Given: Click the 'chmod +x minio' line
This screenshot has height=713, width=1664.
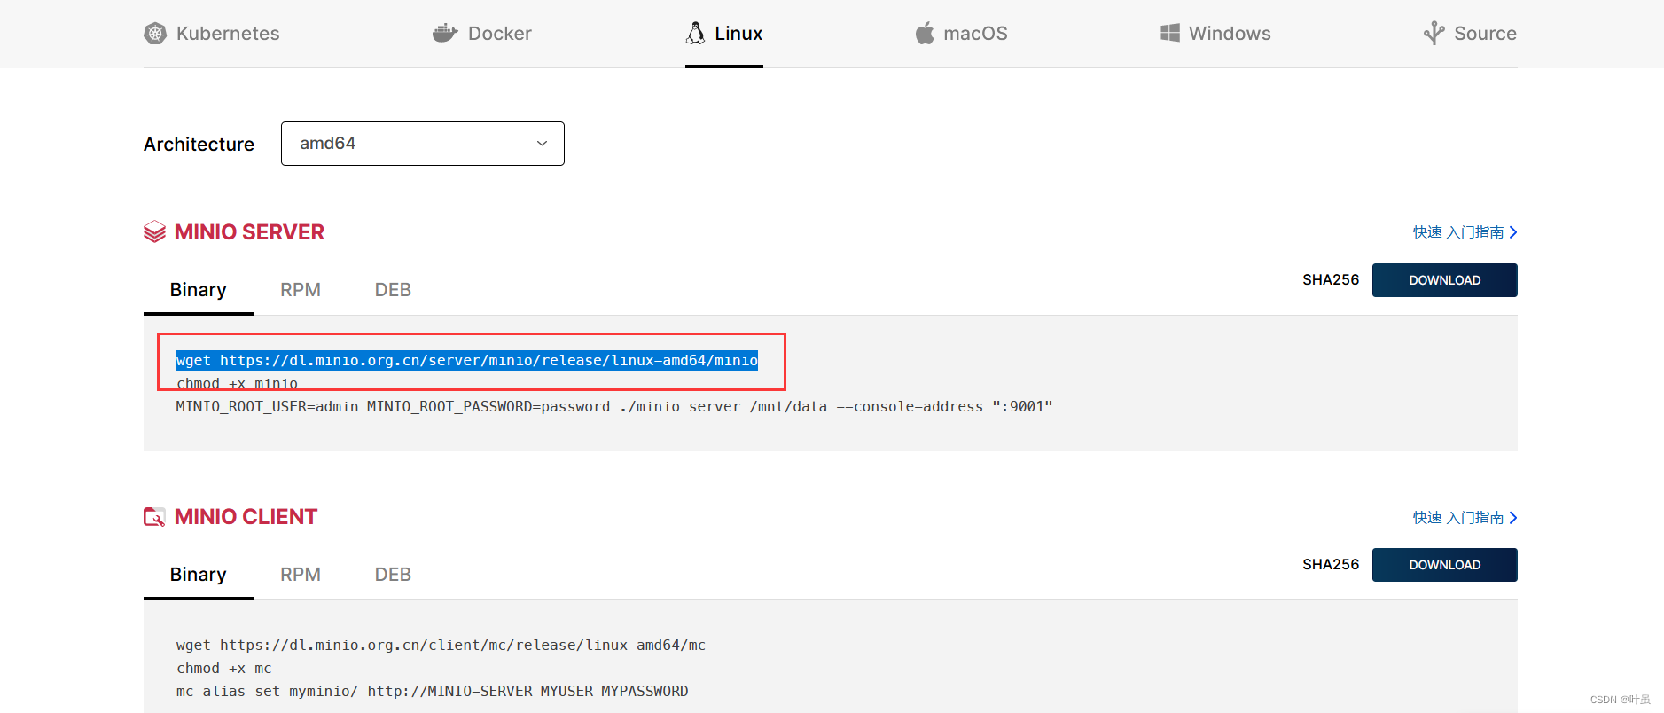Looking at the screenshot, I should pos(237,384).
